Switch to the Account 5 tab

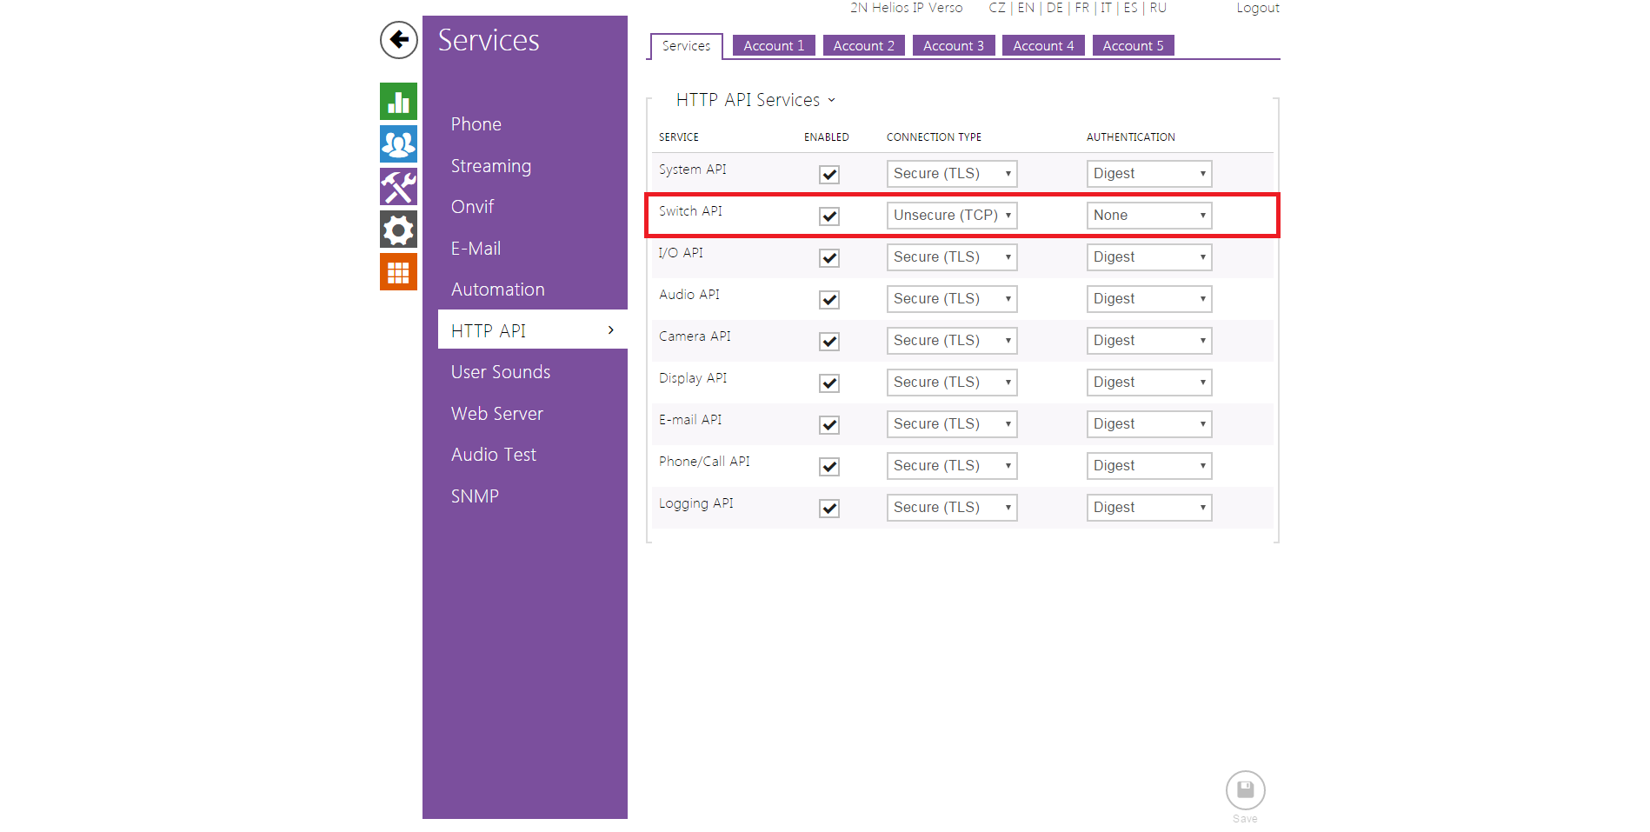[1133, 46]
